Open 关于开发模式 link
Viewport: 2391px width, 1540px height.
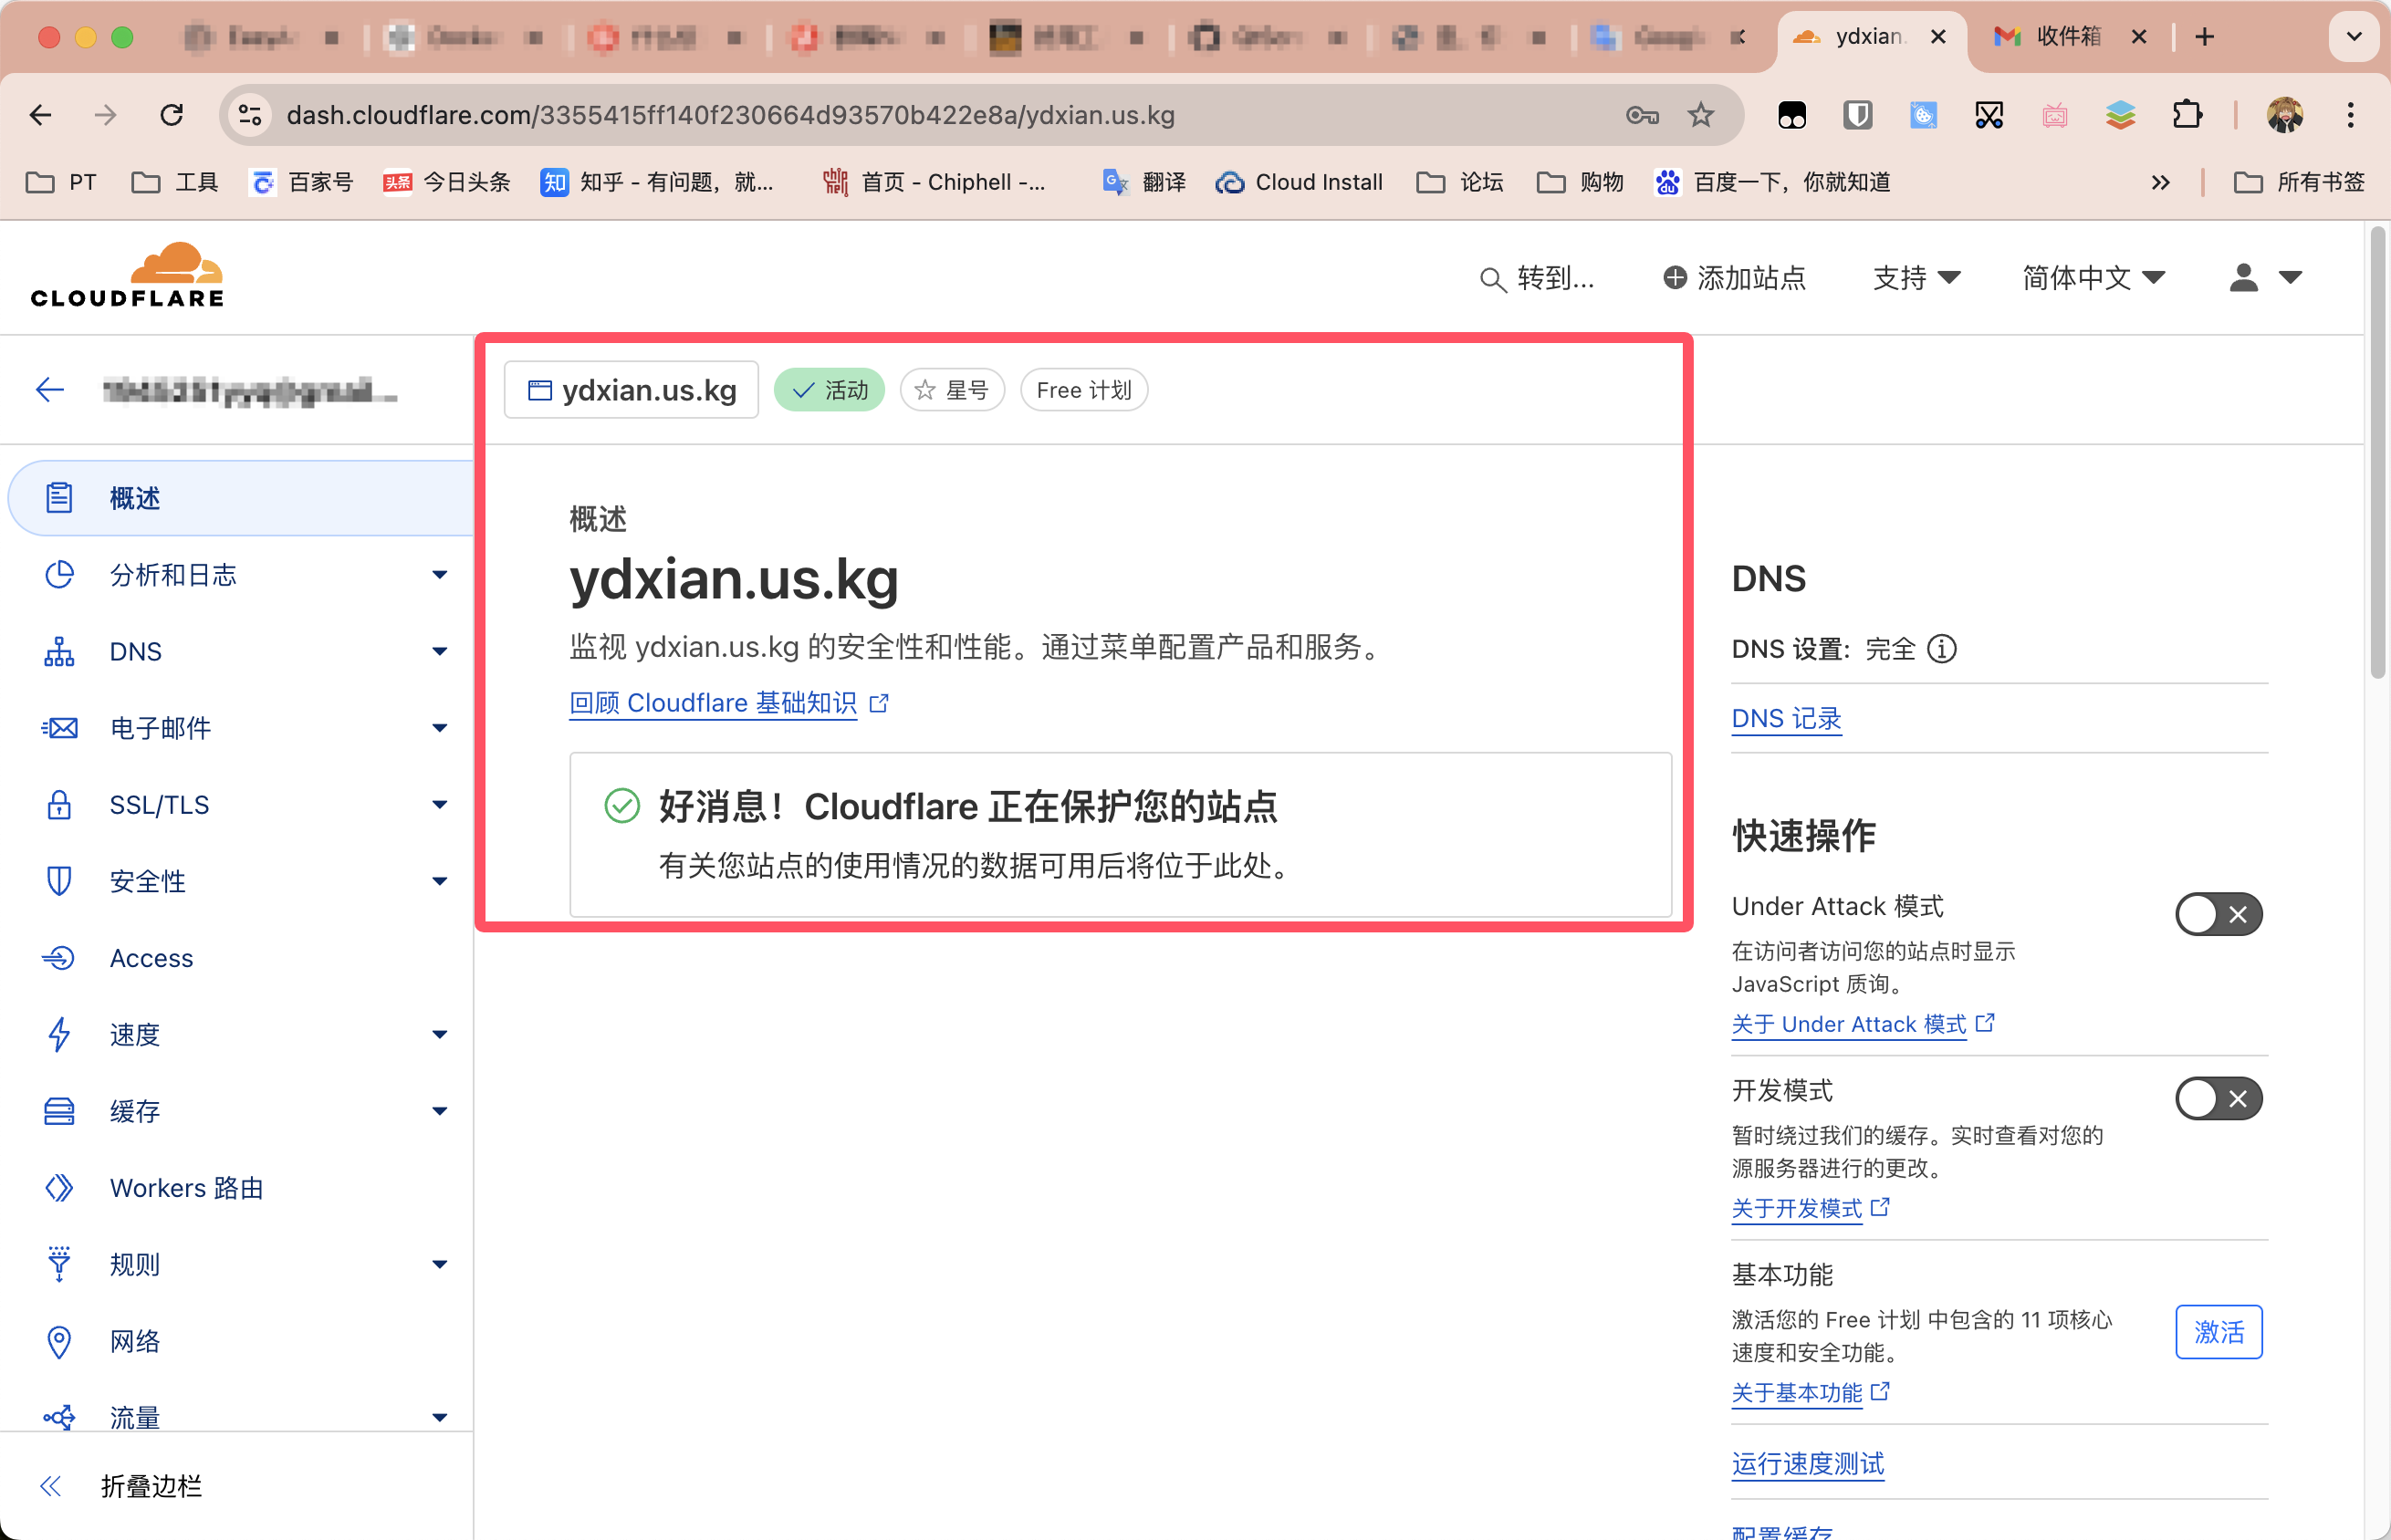(x=1811, y=1208)
